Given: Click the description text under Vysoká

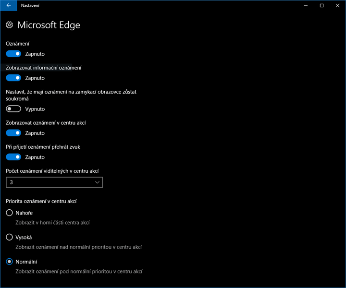Looking at the screenshot, I should [x=79, y=247].
